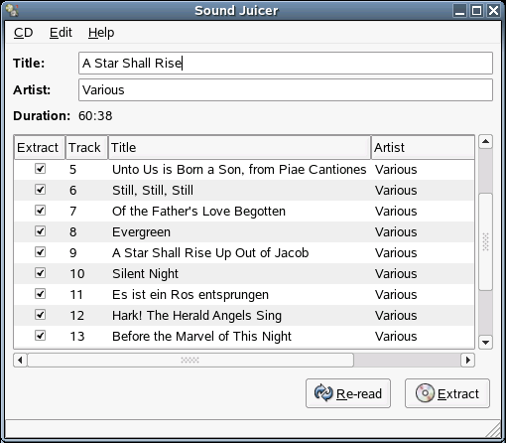Image resolution: width=506 pixels, height=443 pixels.
Task: Toggle extract checkbox for Evergreen track
Action: coord(40,231)
